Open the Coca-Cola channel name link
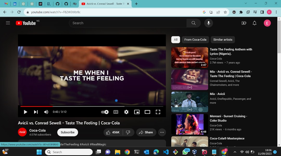This screenshot has height=156, width=281. tap(37, 130)
